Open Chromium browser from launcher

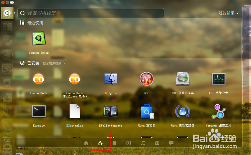click(7, 41)
